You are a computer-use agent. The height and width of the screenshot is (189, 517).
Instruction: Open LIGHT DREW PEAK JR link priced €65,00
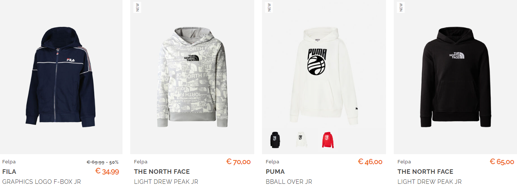click(429, 182)
